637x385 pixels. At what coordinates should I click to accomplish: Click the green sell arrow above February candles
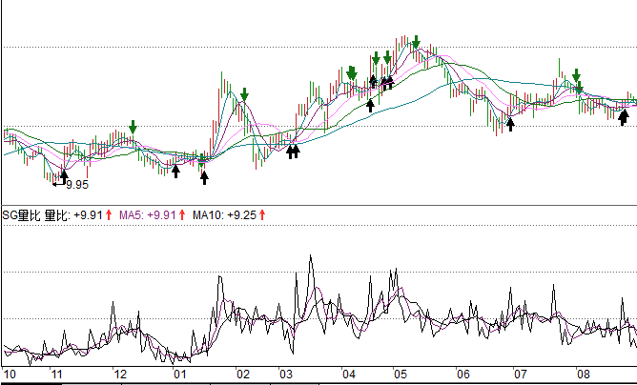[244, 94]
